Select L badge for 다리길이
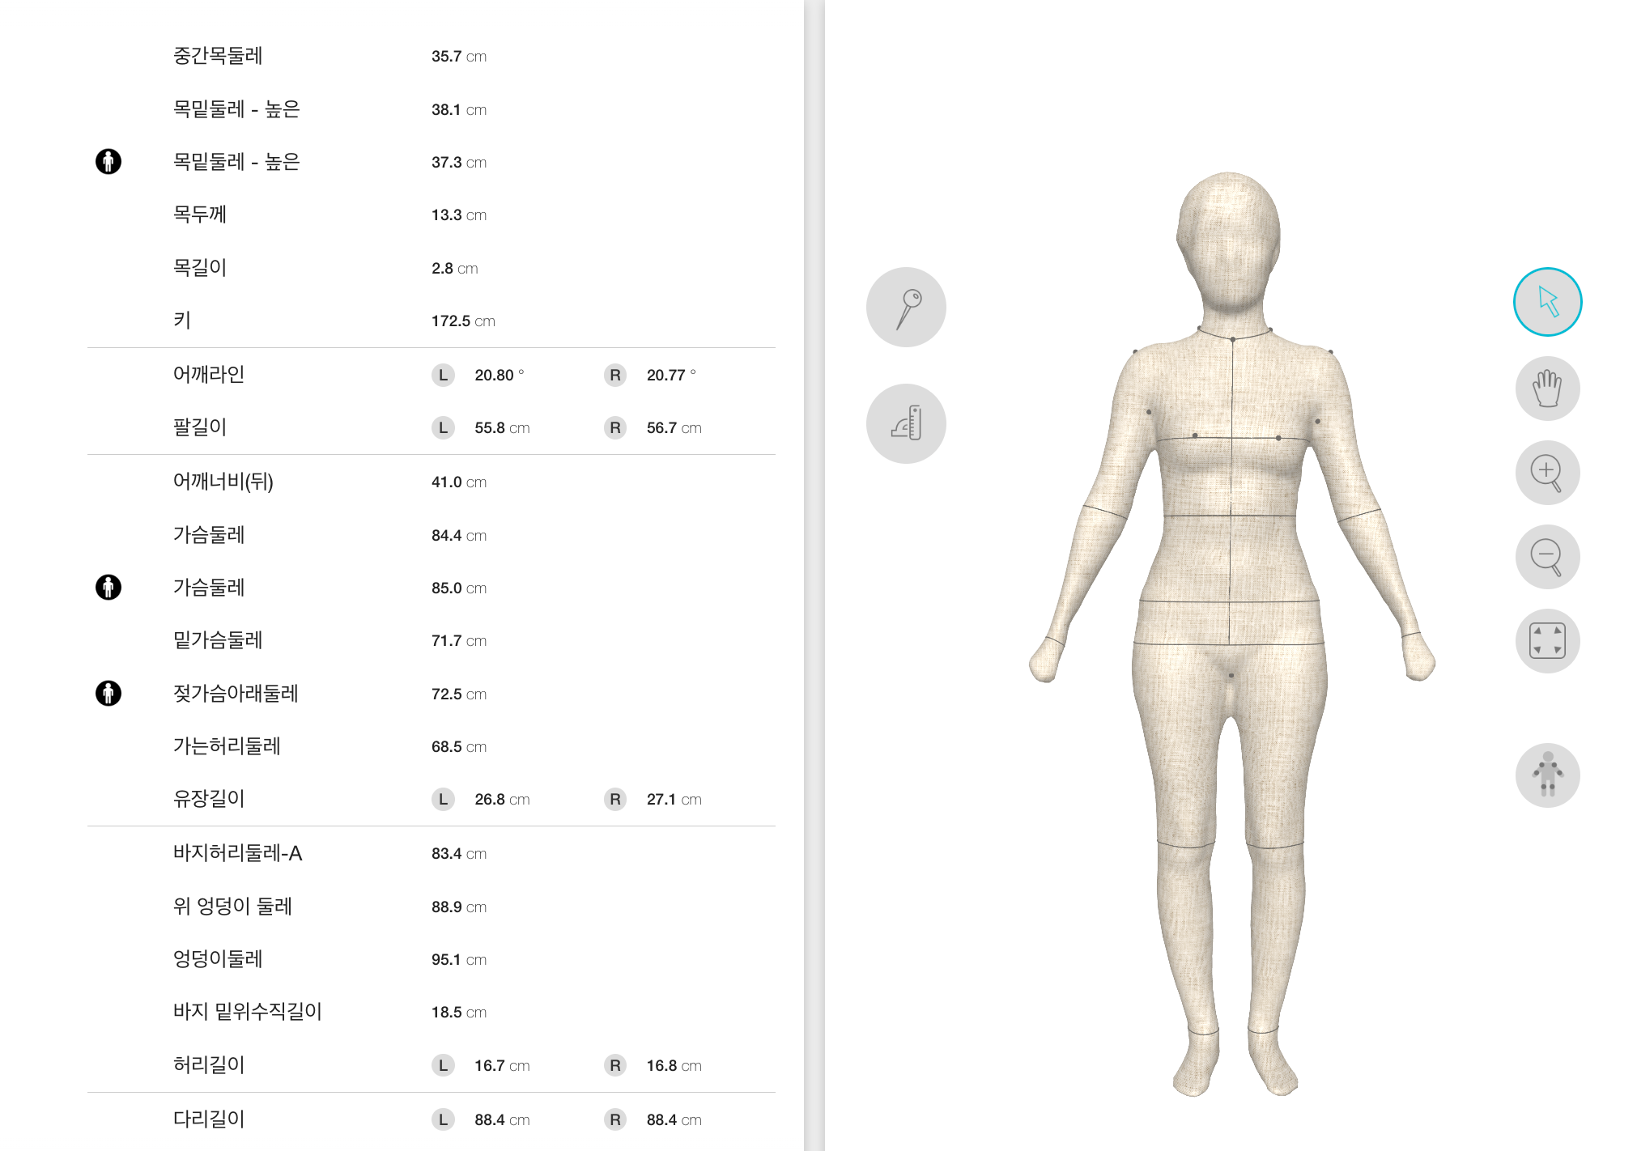1637x1151 pixels. (443, 1119)
